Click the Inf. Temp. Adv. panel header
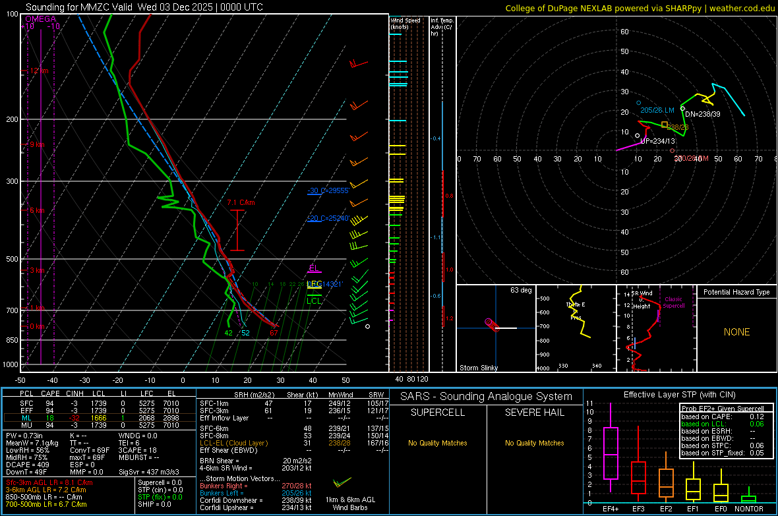778x516 pixels. (x=442, y=27)
